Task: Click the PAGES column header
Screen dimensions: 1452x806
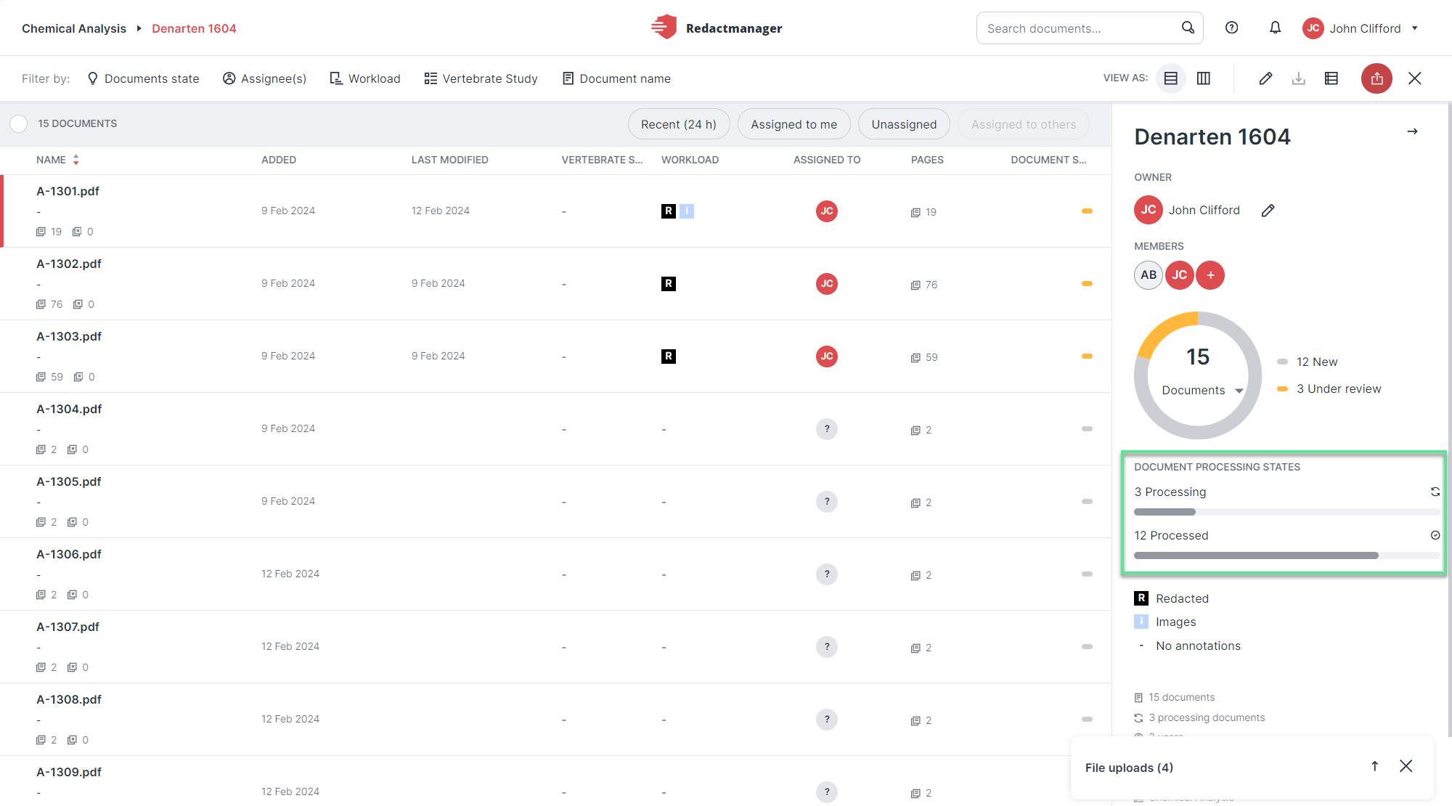Action: [927, 160]
